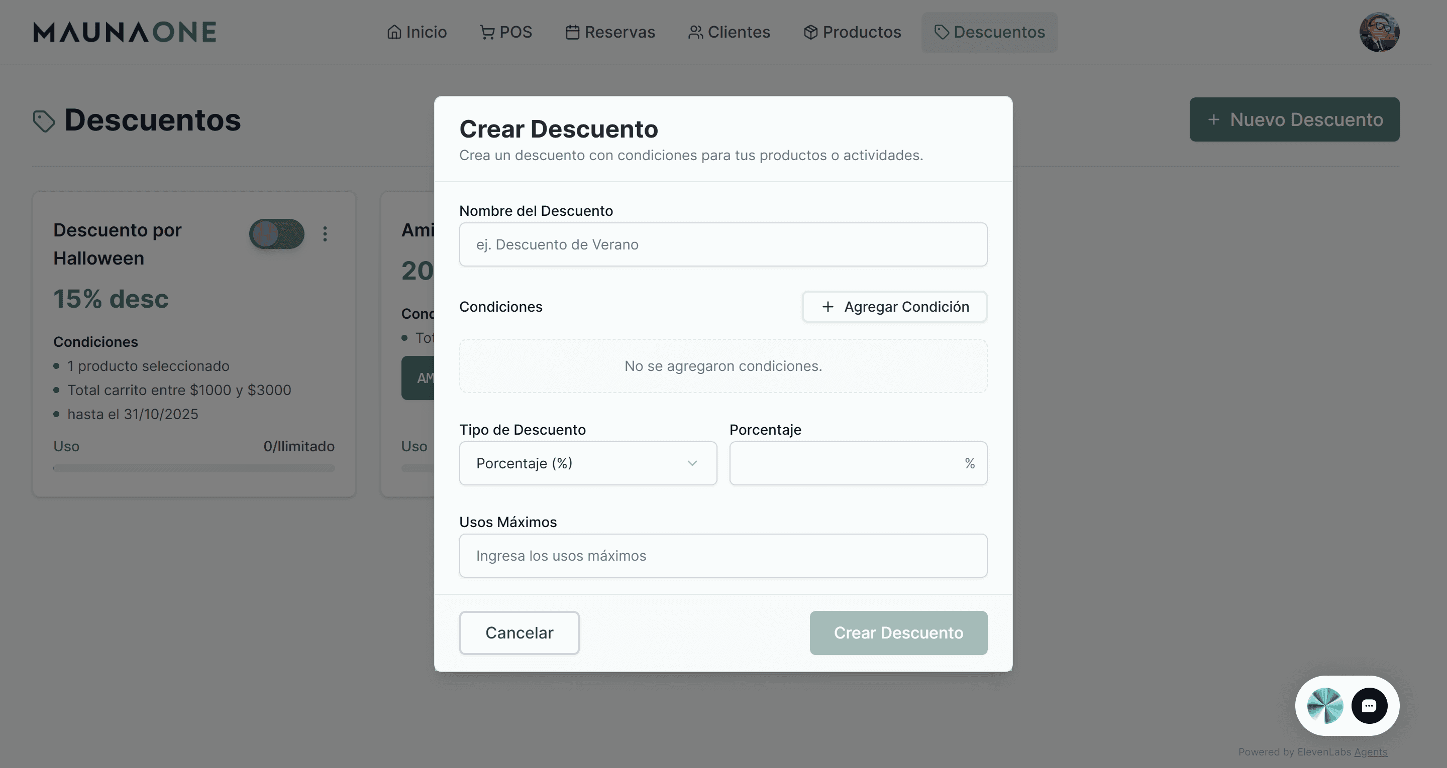Viewport: 1447px width, 768px height.
Task: Click the user profile avatar
Action: [x=1381, y=32]
